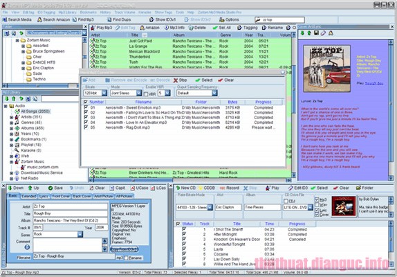Click Record in the CD ripper toolbar
This screenshot has height=277, width=397.
[x=230, y=188]
